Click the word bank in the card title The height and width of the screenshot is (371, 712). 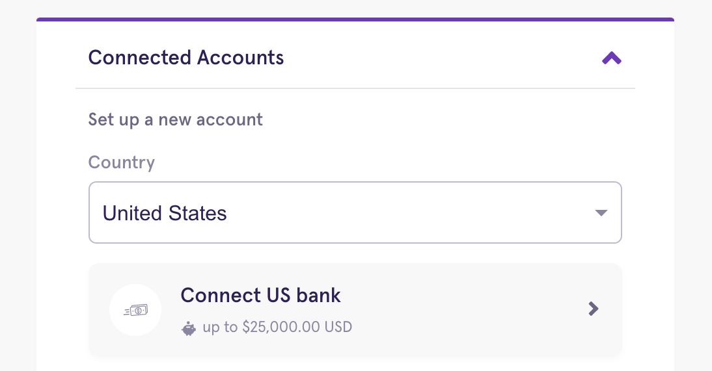(318, 295)
